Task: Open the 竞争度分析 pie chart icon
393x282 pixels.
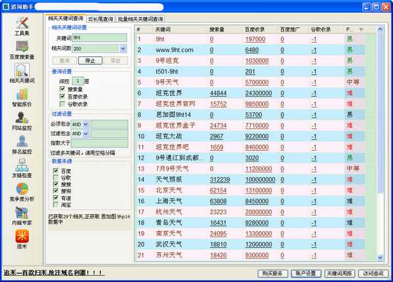Action: tap(22, 189)
